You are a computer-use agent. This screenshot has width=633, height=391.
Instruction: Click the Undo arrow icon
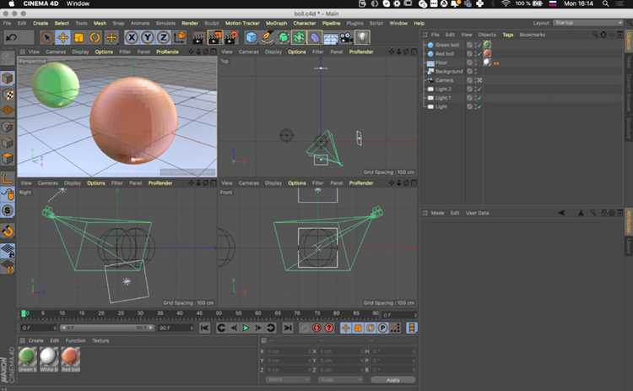pyautogui.click(x=12, y=37)
